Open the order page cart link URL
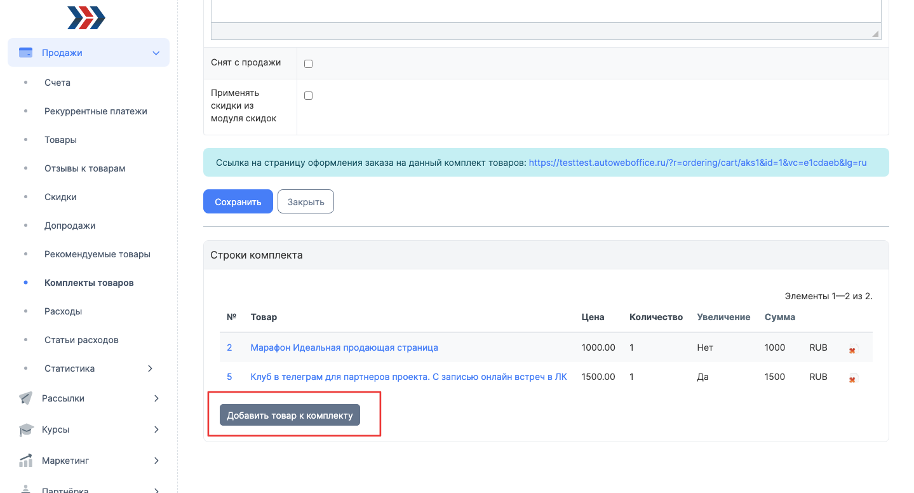The image size is (914, 493). 697,163
